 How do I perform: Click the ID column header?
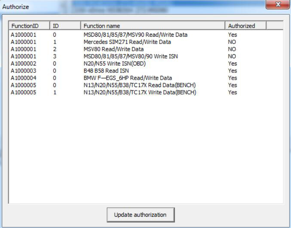[65, 26]
